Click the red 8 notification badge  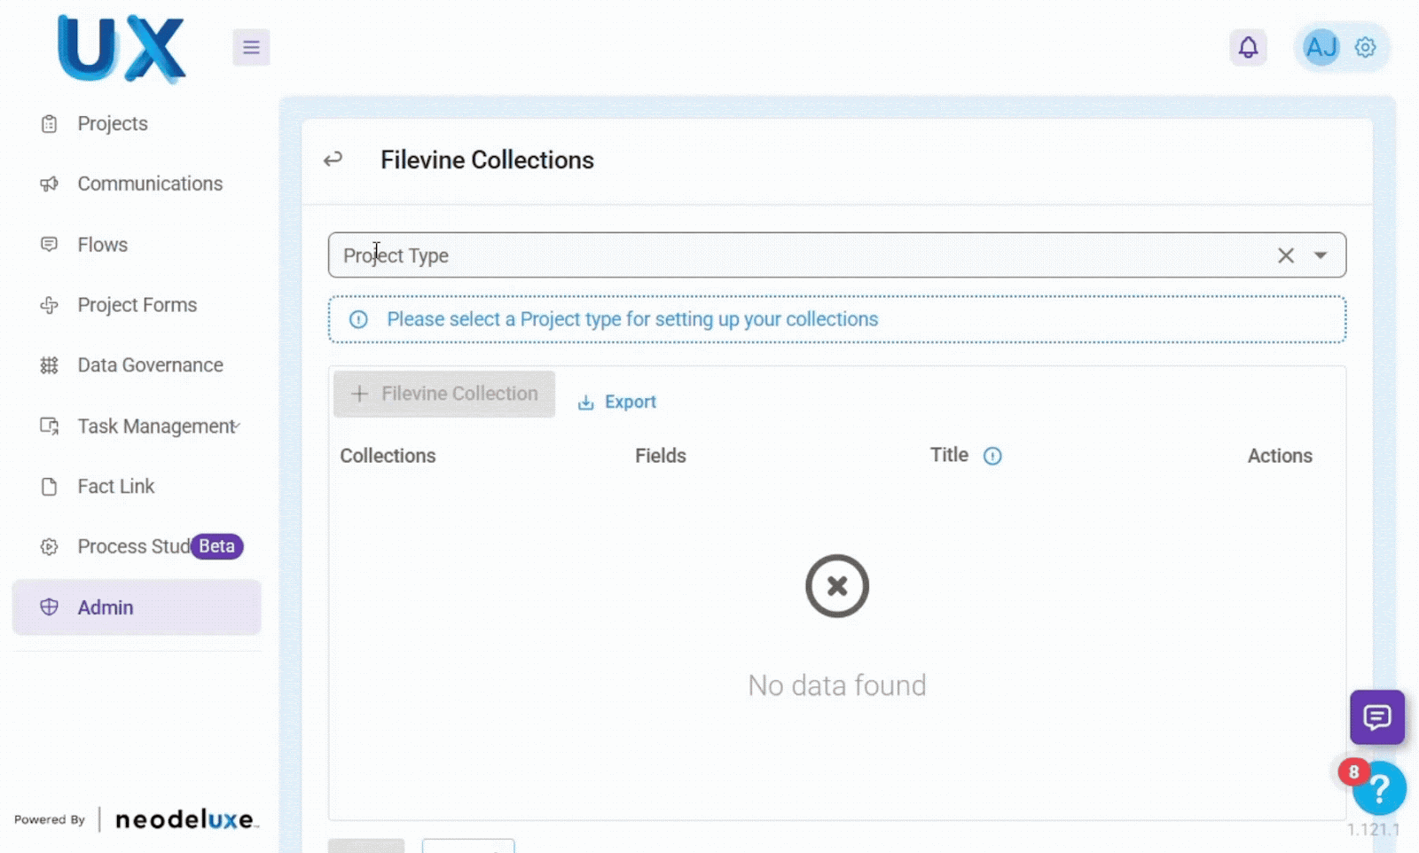coord(1353,772)
